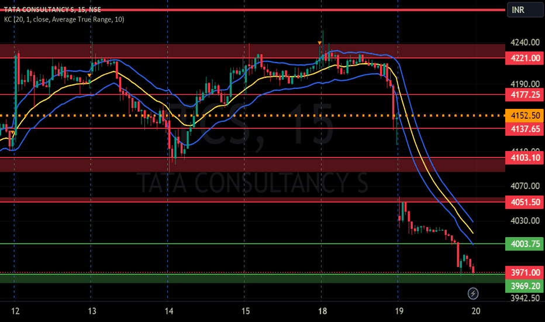Click the INR currency button
This screenshot has width=545, height=322.
click(525, 10)
